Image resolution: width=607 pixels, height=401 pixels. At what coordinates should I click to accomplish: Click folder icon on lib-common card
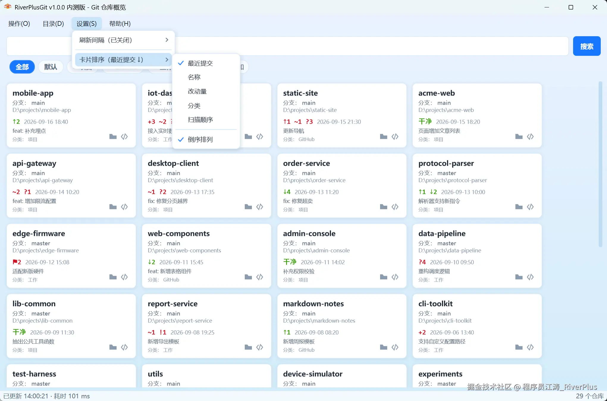pos(113,347)
